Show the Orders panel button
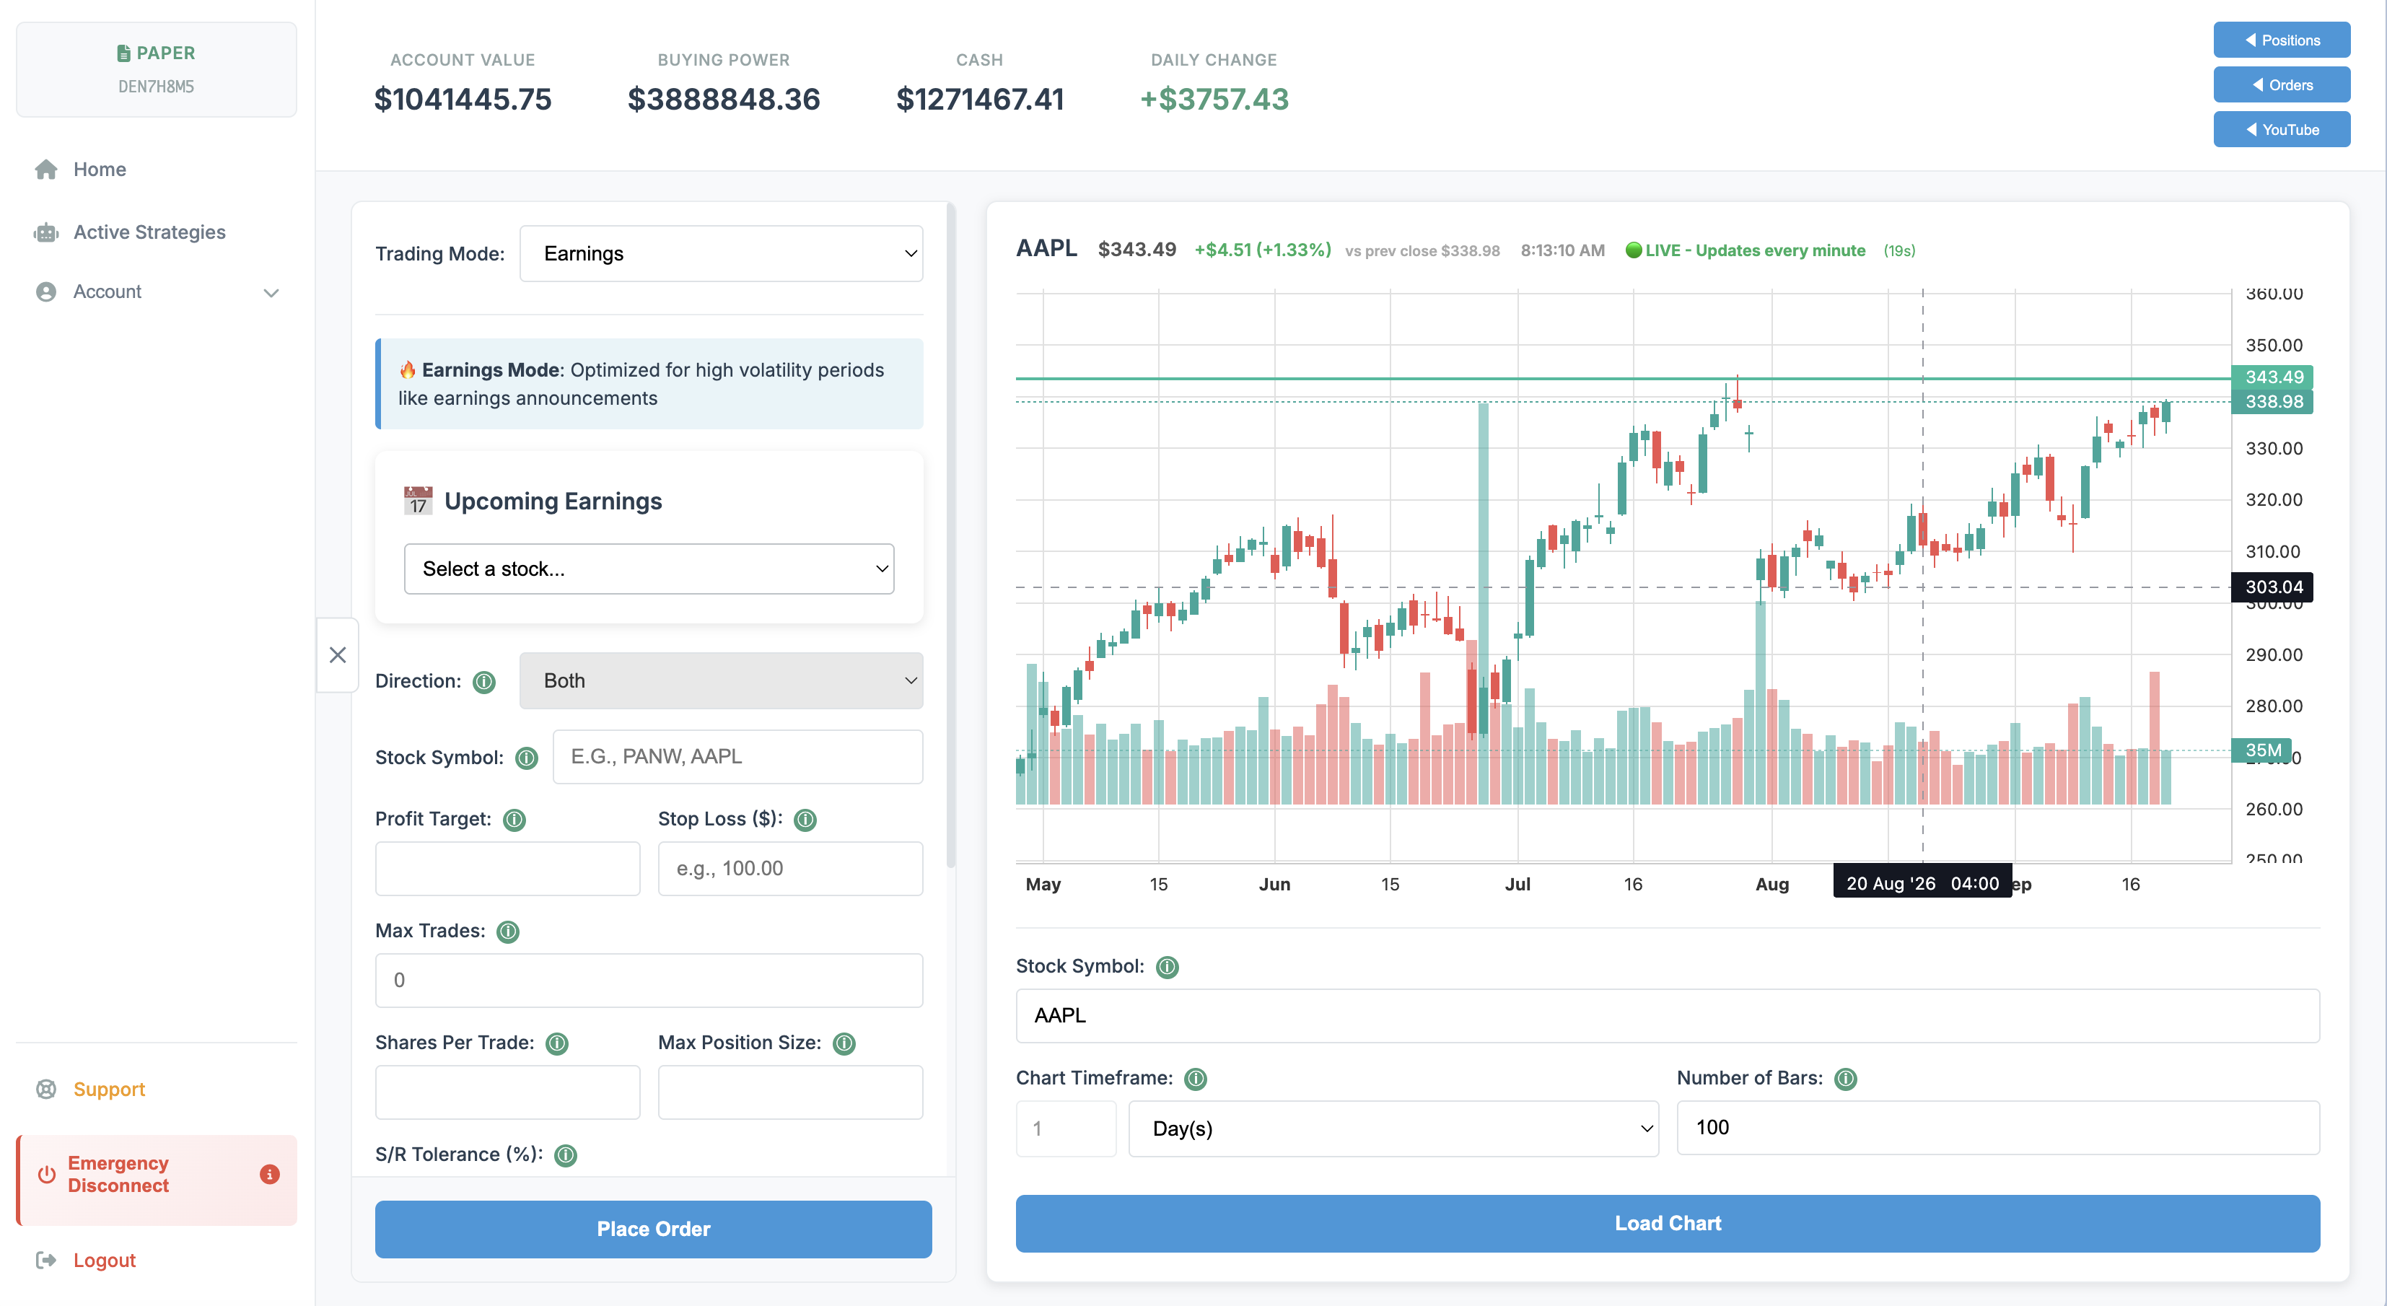Viewport: 2387px width, 1306px height. [2282, 84]
